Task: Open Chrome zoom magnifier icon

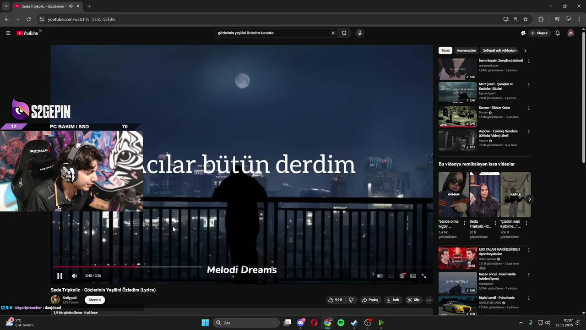Action: click(515, 19)
